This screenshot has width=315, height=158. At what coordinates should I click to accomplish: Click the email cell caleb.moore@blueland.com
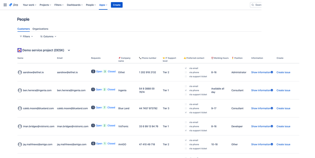pos(72,108)
